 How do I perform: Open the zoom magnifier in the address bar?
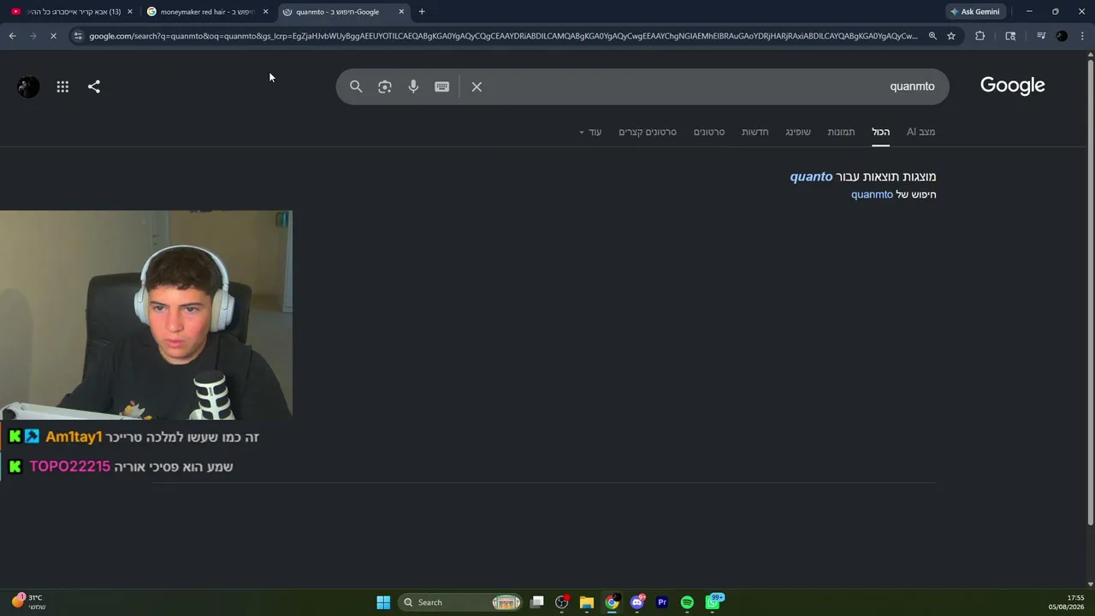pyautogui.click(x=932, y=36)
